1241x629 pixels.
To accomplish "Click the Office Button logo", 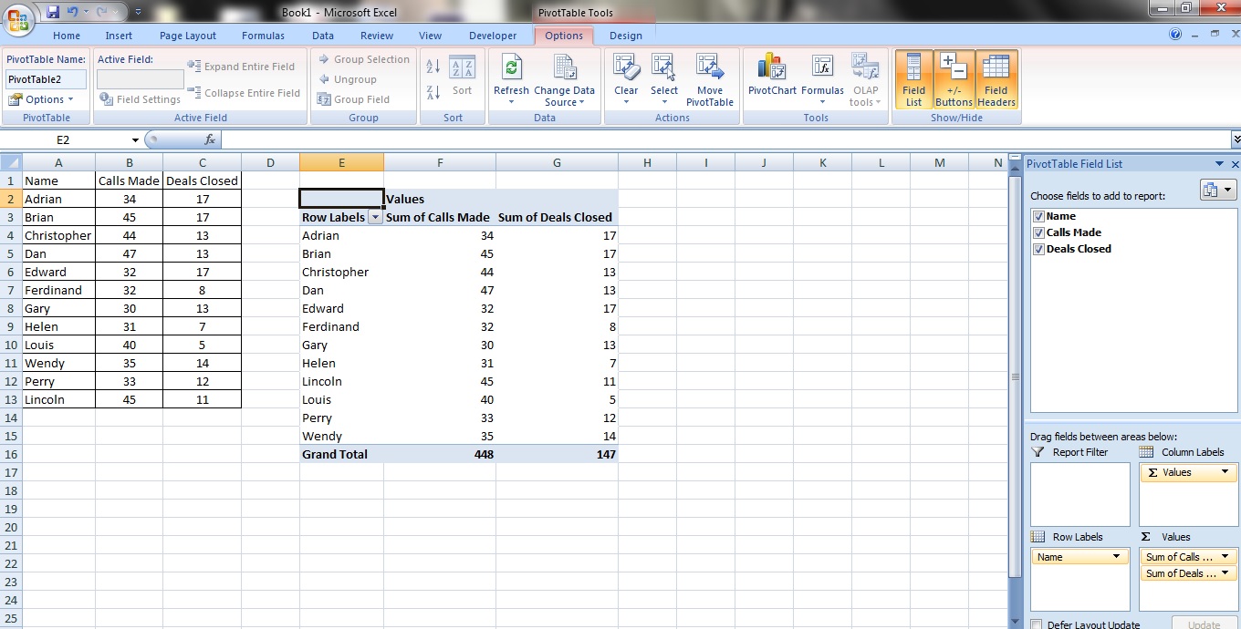I will coord(19,18).
